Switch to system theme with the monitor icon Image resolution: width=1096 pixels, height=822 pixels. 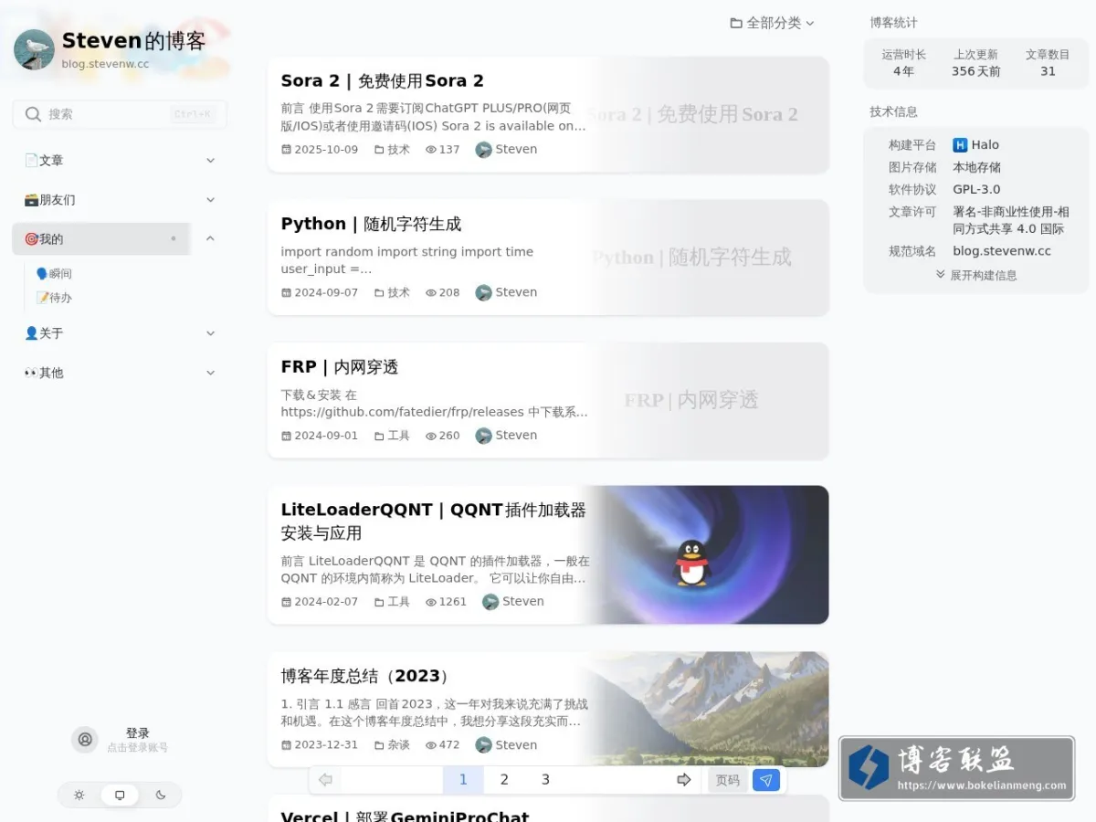[120, 796]
